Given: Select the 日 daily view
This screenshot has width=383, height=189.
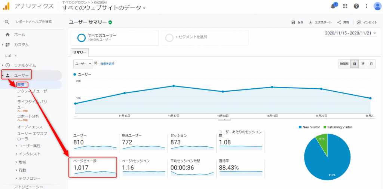Looking at the screenshot, I should (x=355, y=64).
